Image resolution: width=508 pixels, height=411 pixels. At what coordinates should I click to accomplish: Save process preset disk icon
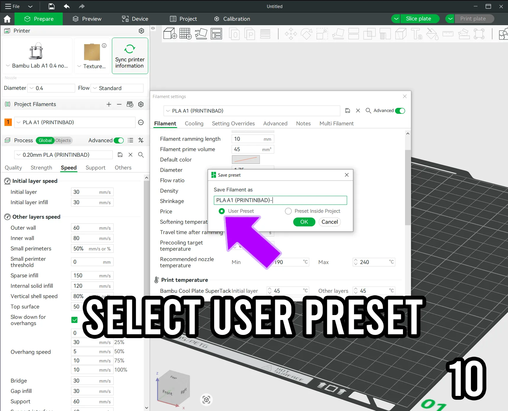120,155
